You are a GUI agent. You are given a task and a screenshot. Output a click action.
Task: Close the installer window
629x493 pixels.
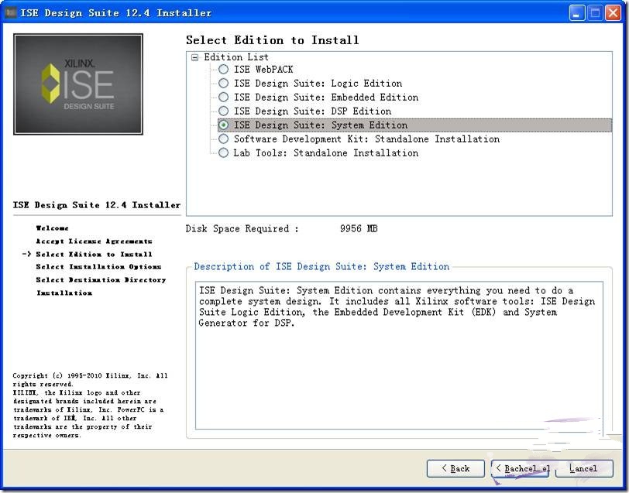point(613,13)
